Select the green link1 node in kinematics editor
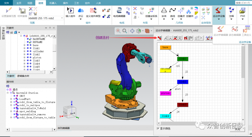 (183, 59)
